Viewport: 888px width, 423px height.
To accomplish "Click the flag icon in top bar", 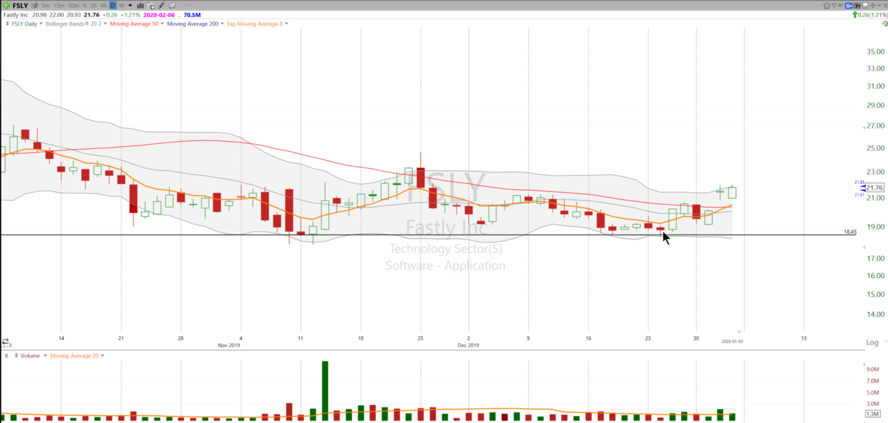I will click(x=835, y=6).
